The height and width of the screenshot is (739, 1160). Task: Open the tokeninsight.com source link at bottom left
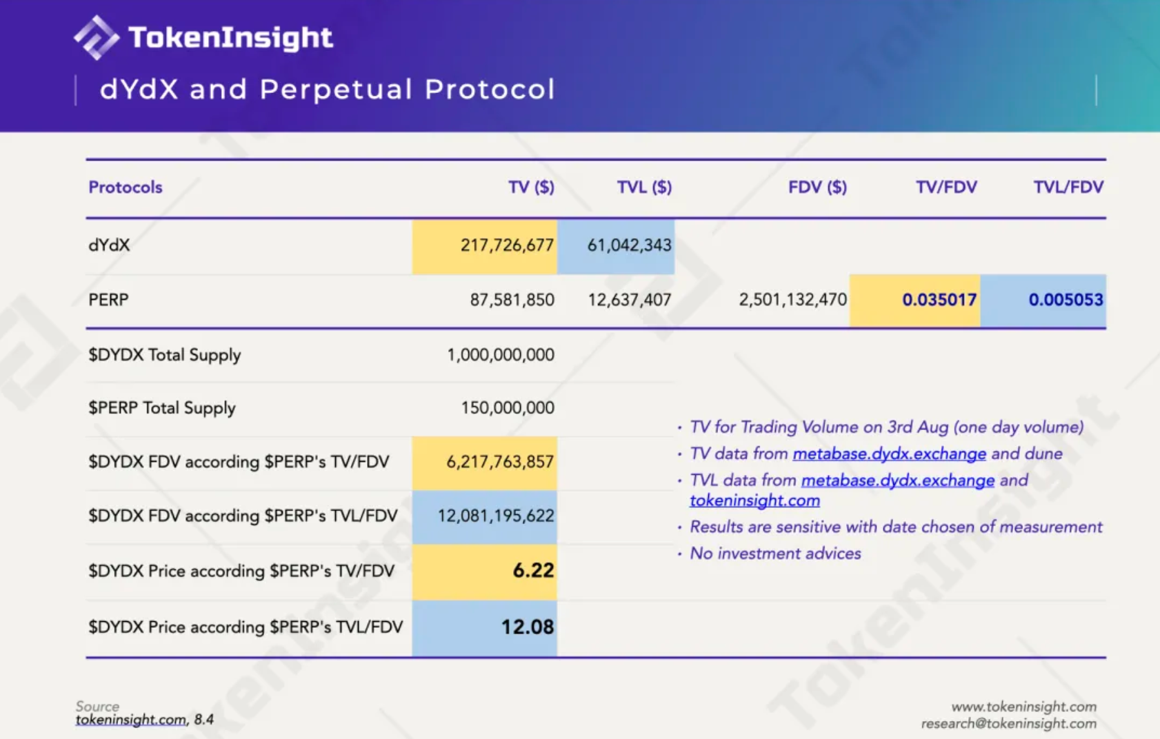(131, 720)
